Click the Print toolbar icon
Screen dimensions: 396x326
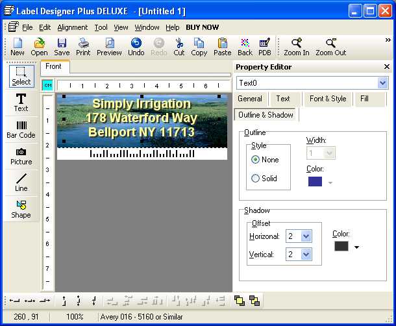[83, 47]
